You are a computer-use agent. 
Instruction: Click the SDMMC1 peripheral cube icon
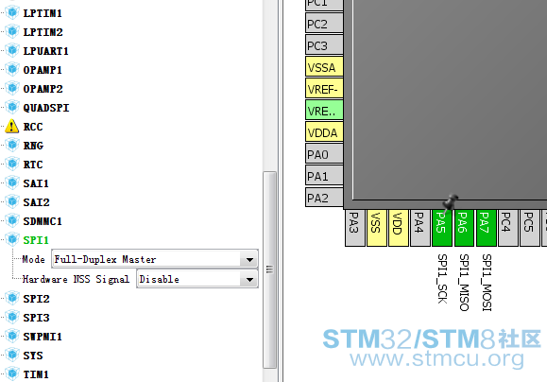[12, 220]
